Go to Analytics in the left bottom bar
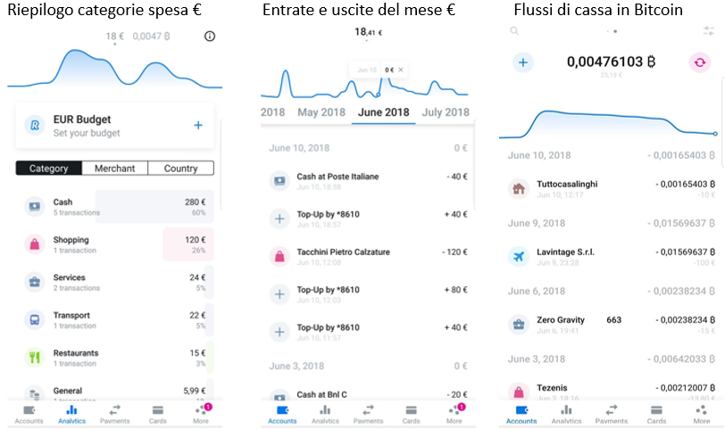This screenshot has width=725, height=429. [x=71, y=414]
